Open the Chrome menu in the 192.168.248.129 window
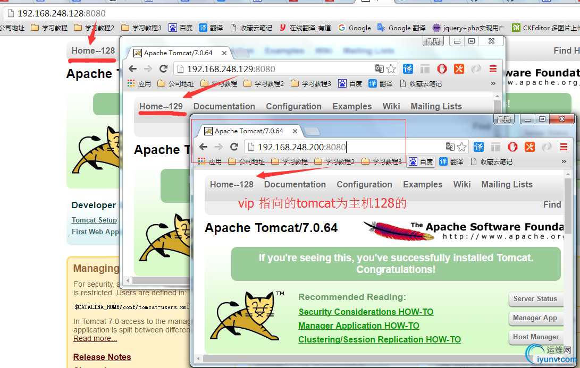Image resolution: width=580 pixels, height=368 pixels. pos(493,69)
